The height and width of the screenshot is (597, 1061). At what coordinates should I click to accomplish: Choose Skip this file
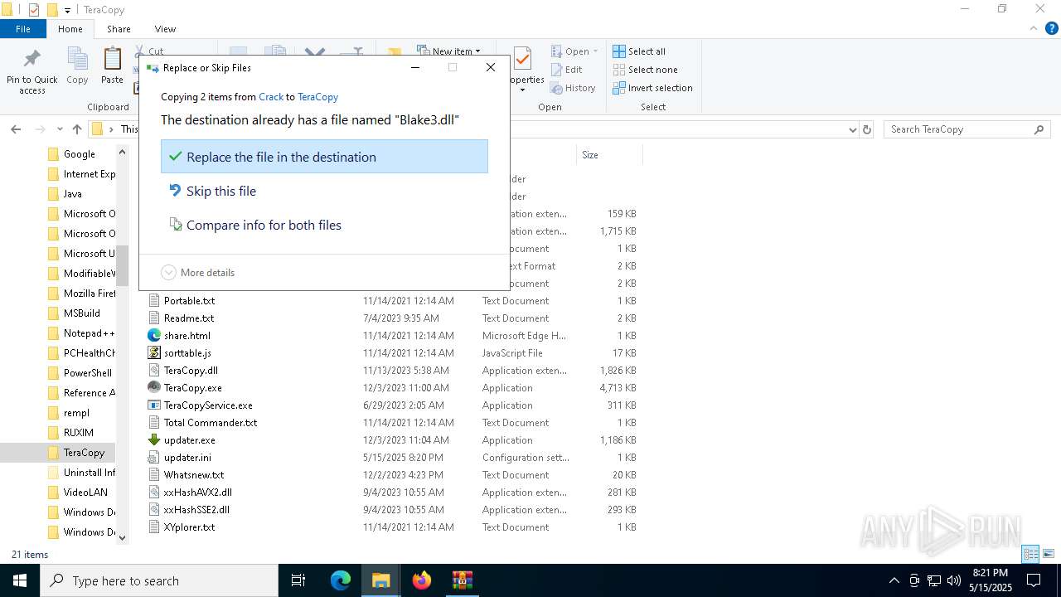pos(324,191)
